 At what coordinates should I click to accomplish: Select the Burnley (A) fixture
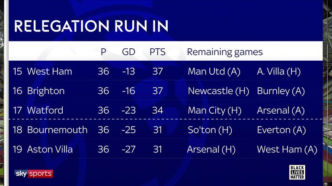[x=281, y=91]
